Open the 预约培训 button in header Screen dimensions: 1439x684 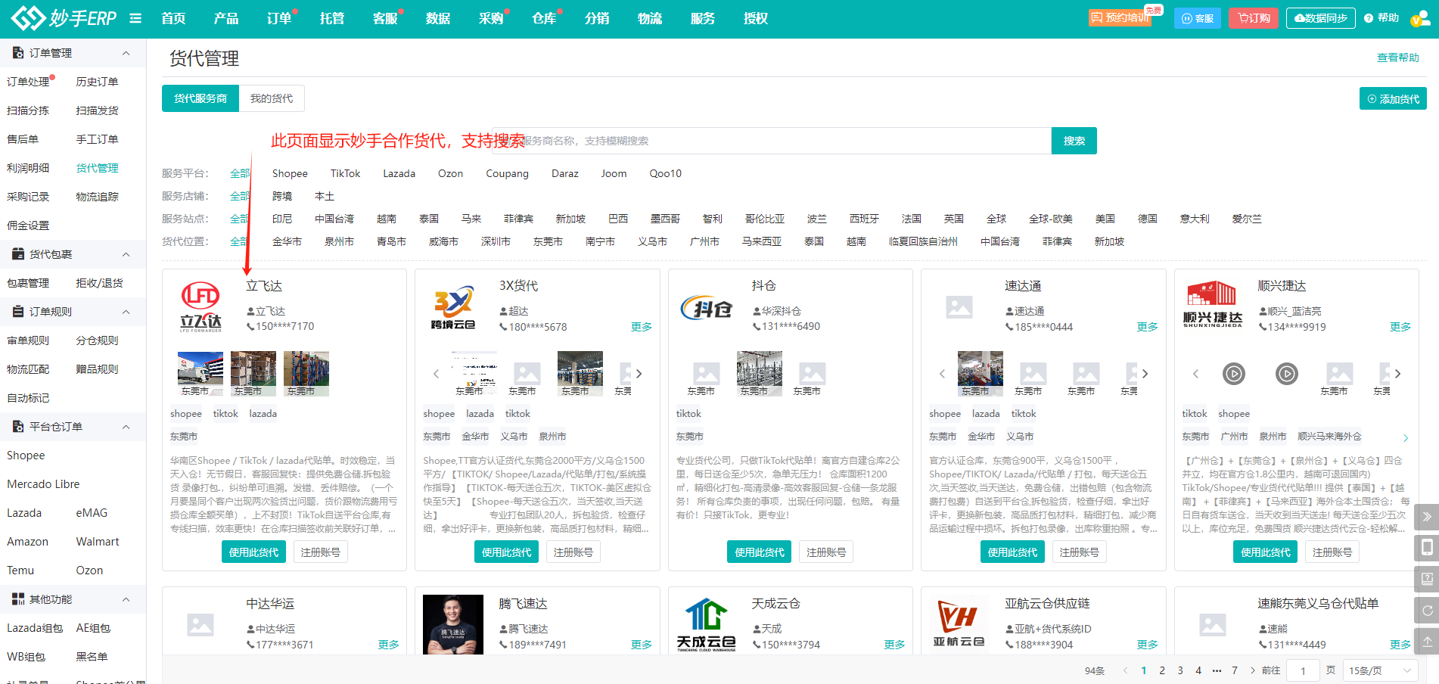point(1120,17)
